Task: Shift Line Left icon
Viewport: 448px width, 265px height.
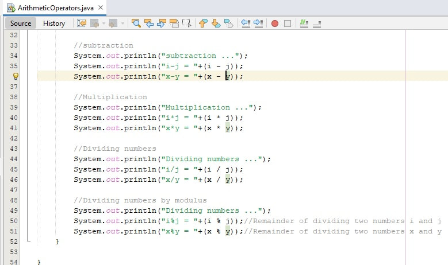Action: click(x=246, y=24)
